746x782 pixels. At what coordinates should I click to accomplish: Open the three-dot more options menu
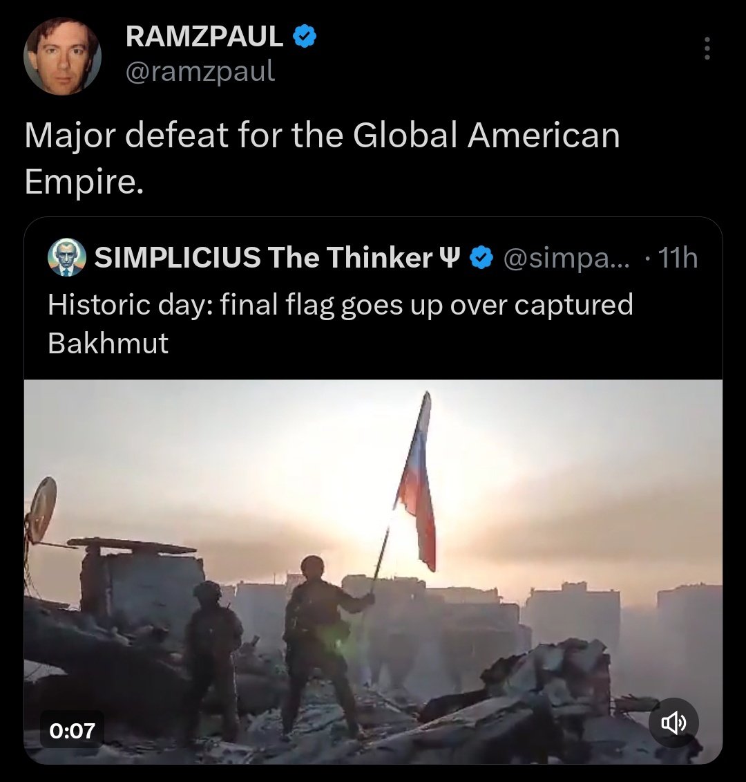coord(707,48)
